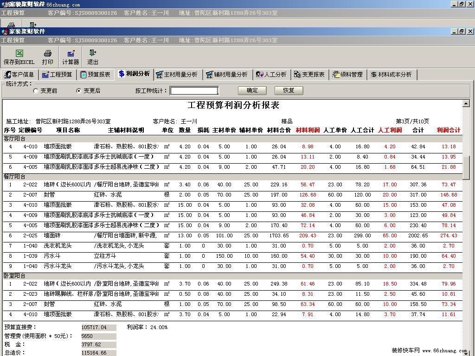Click the 打印 printer icon
This screenshot has width=475, height=356.
[48, 57]
